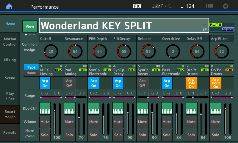
Task: Open the Part 2 note range C-2 to B2
Action: pos(75,95)
